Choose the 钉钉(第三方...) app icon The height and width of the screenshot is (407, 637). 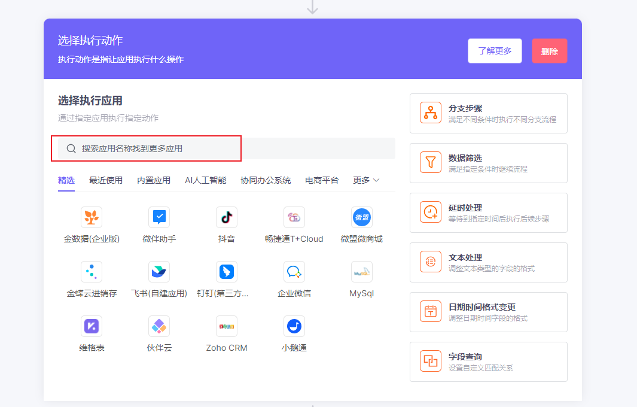227,272
